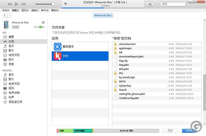This screenshot has height=136, width=206.
Task: Select QQApi.log file
Action: (x=157, y=86)
